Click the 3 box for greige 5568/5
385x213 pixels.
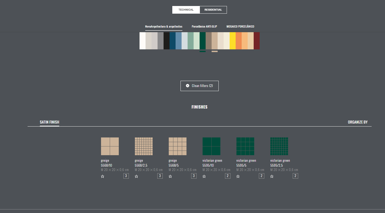click(x=194, y=176)
